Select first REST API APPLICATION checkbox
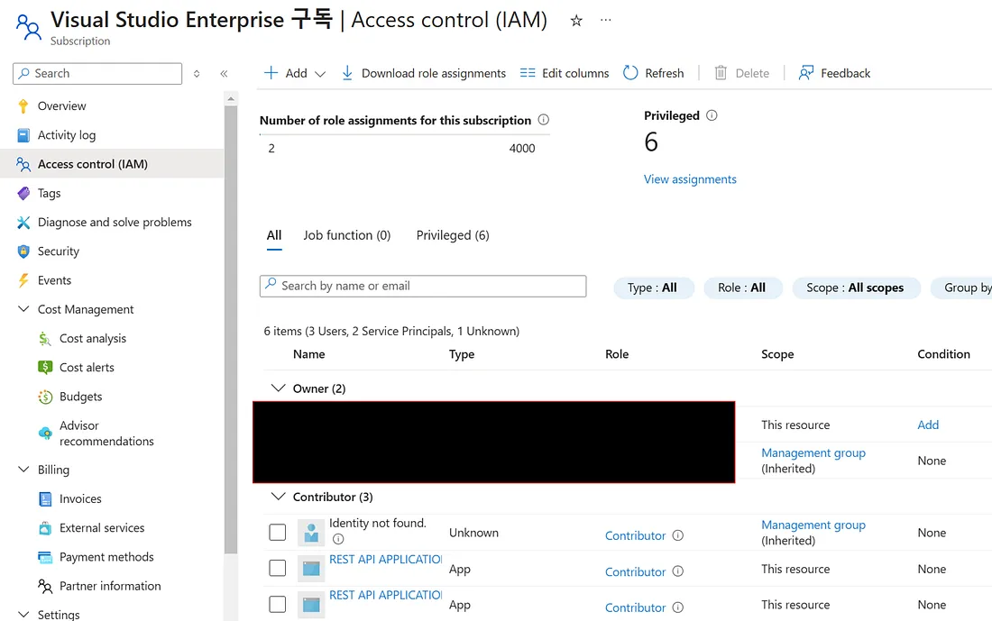The image size is (992, 621). coord(278,569)
